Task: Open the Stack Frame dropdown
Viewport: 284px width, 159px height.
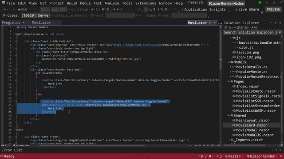Action: click(x=189, y=15)
